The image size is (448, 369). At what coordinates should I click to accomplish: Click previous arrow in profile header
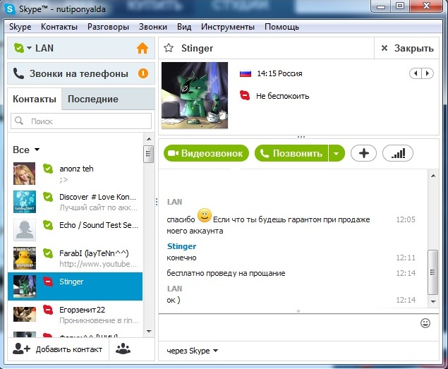[416, 73]
